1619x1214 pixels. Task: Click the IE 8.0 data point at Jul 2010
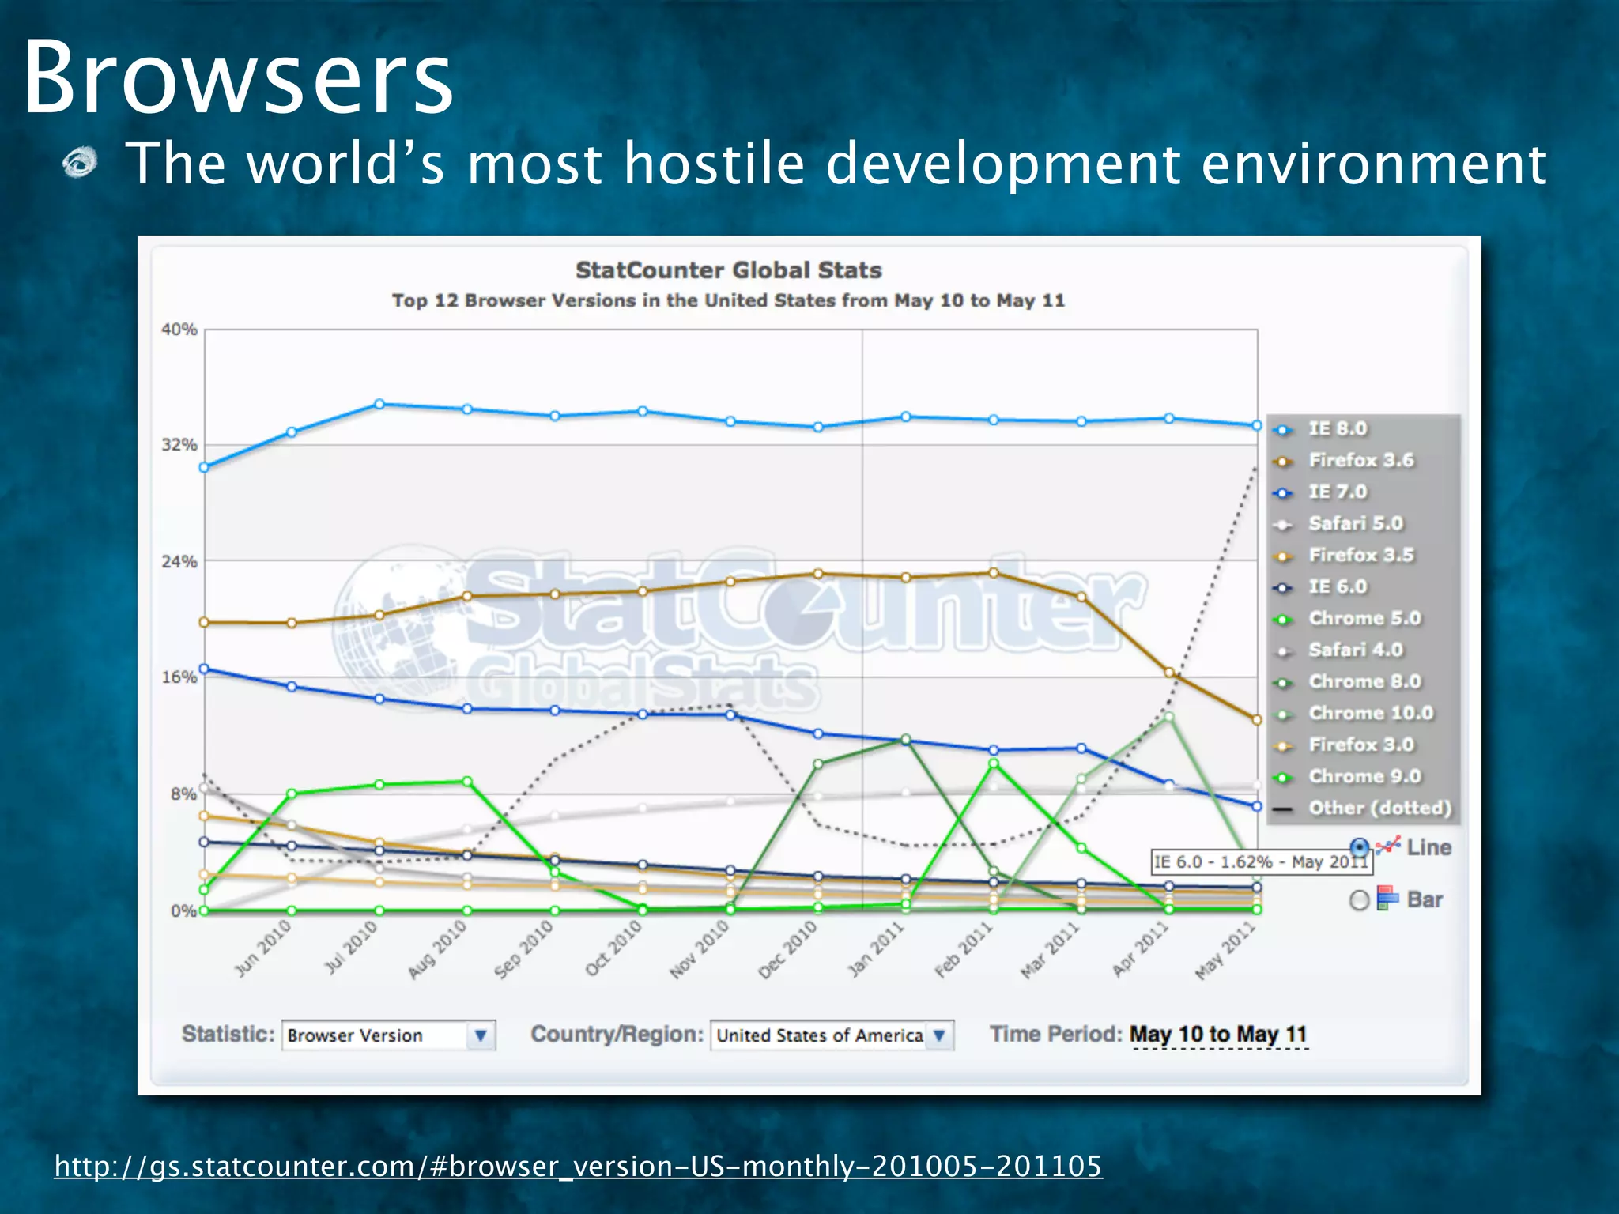coord(379,404)
